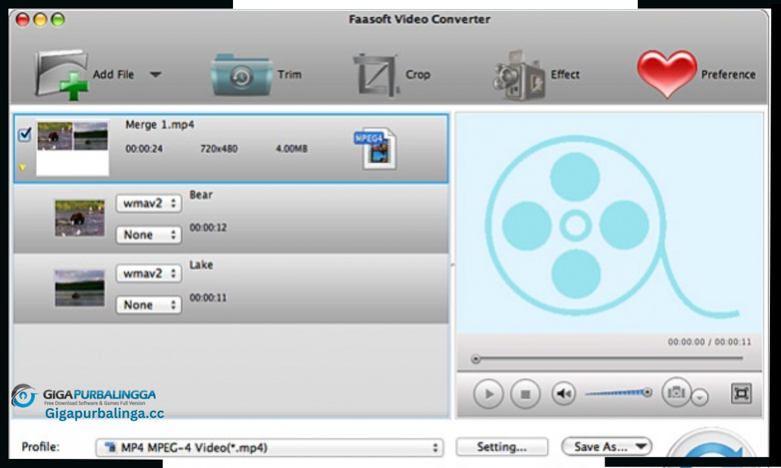Click the Bear clip title
Image resolution: width=781 pixels, height=468 pixels.
point(201,195)
